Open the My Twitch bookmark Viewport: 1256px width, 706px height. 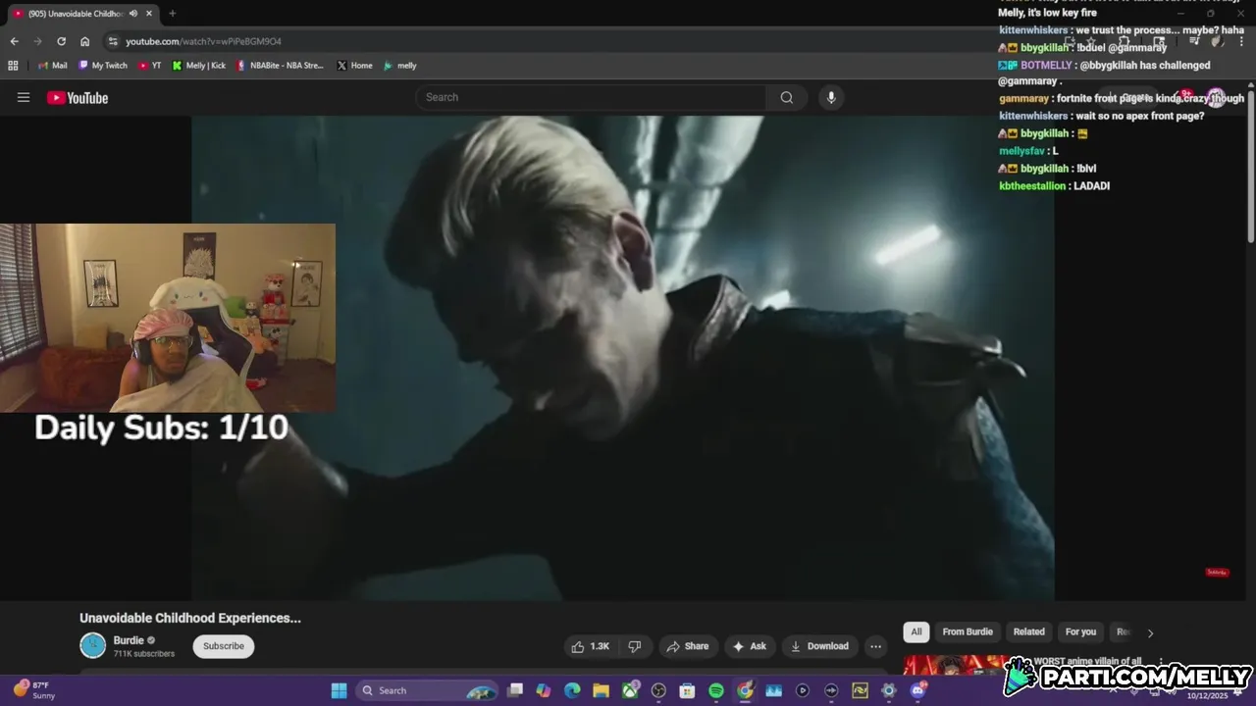(x=102, y=66)
